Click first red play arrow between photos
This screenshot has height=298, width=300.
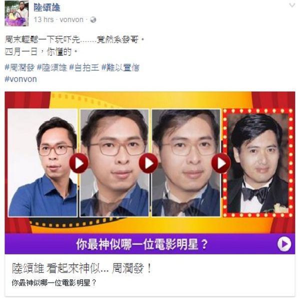click(79, 163)
